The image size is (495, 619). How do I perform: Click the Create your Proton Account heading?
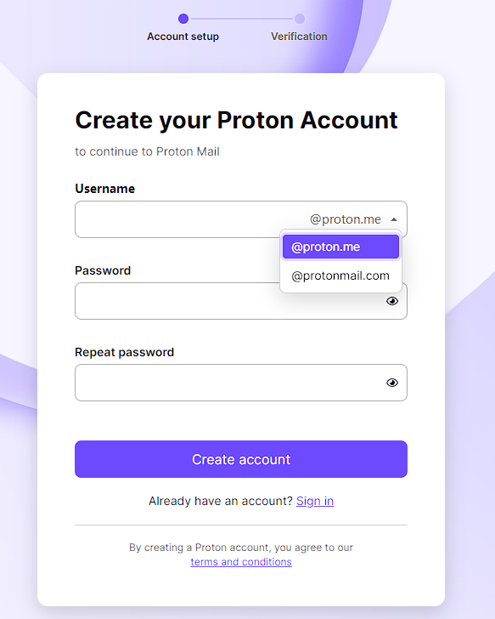[237, 120]
